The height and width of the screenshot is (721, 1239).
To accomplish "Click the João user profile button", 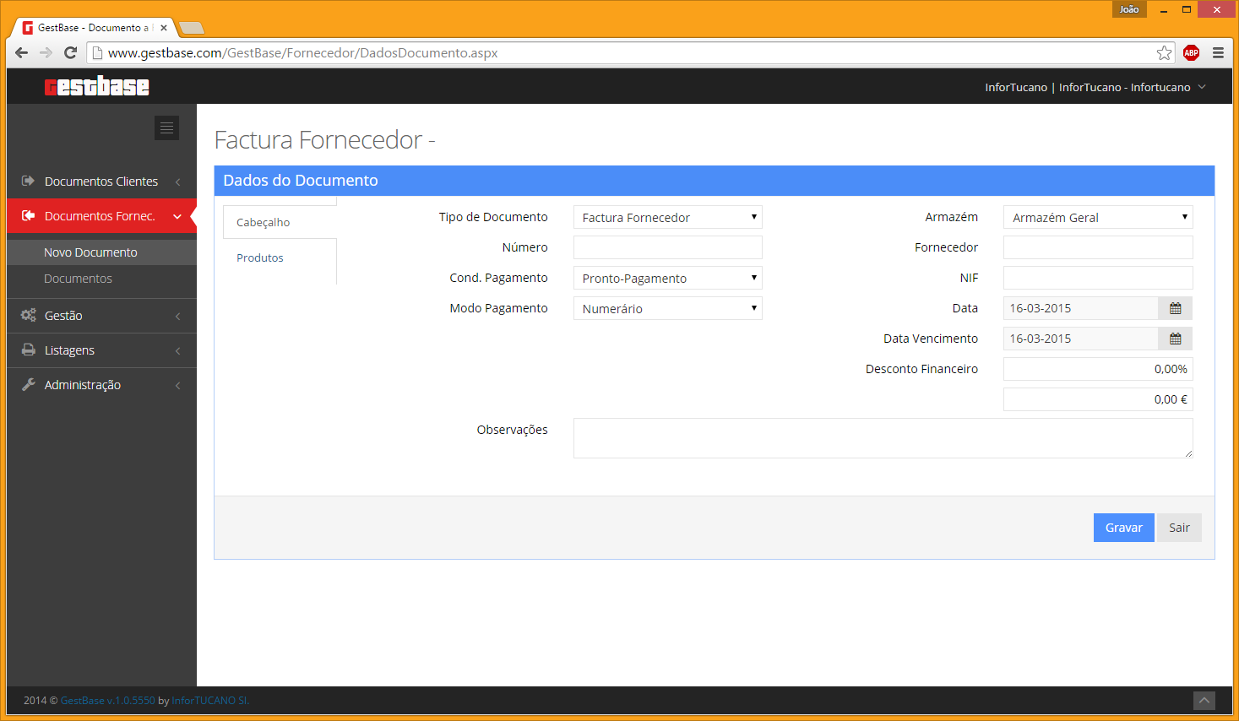I will point(1129,9).
